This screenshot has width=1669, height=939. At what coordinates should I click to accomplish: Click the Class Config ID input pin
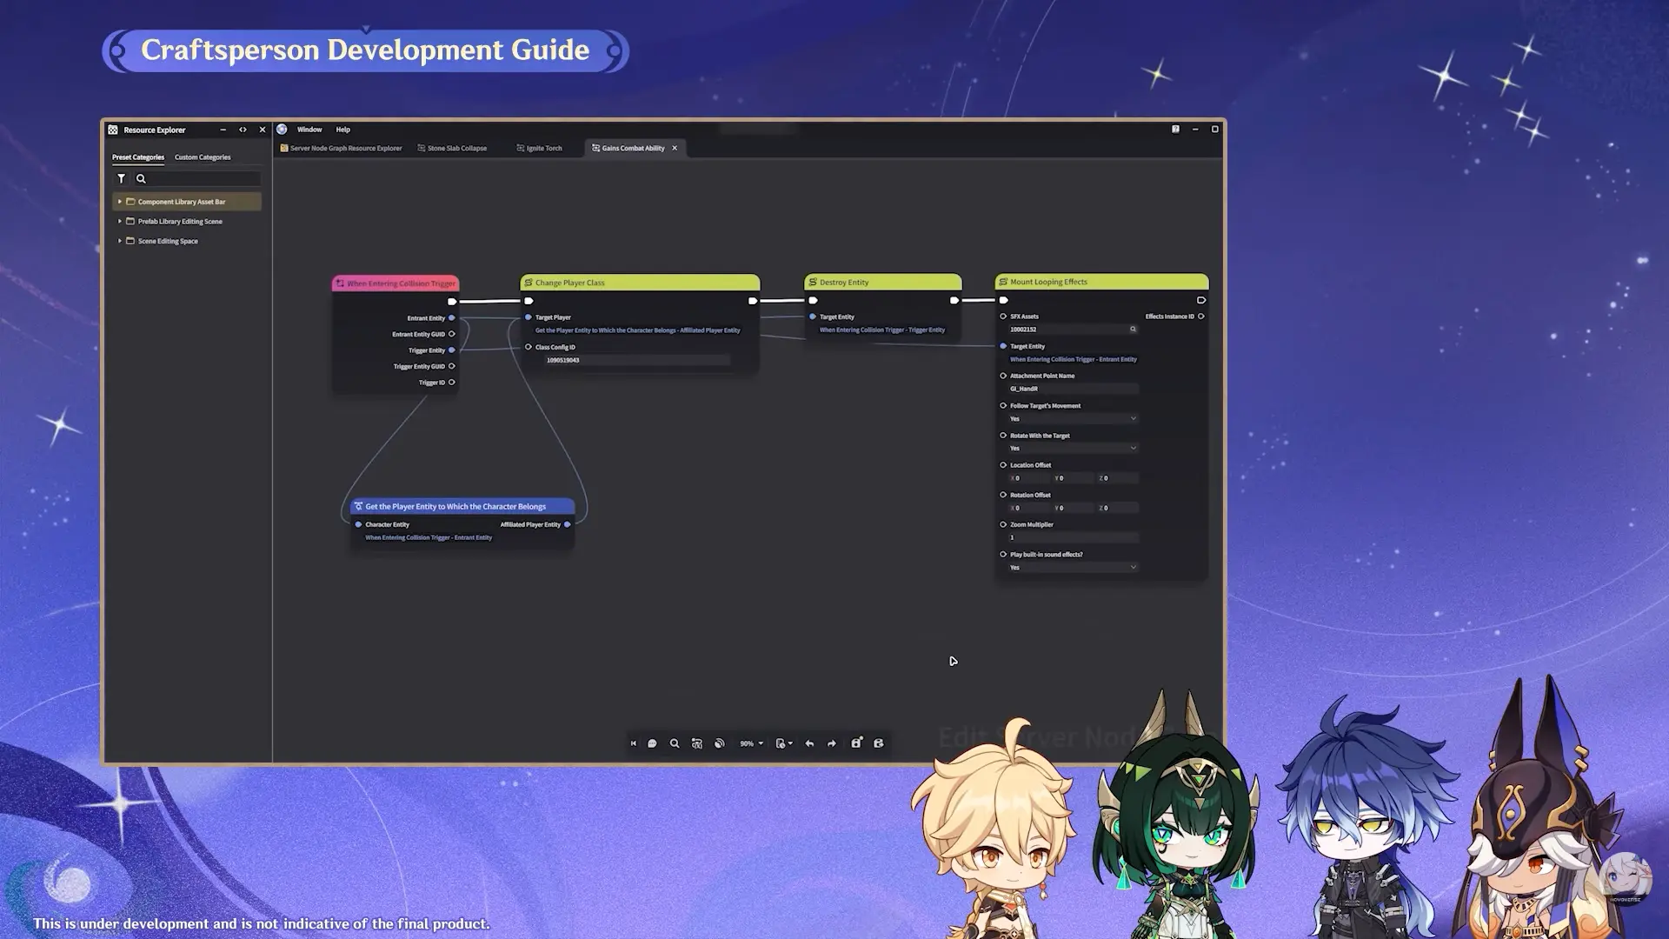point(529,347)
